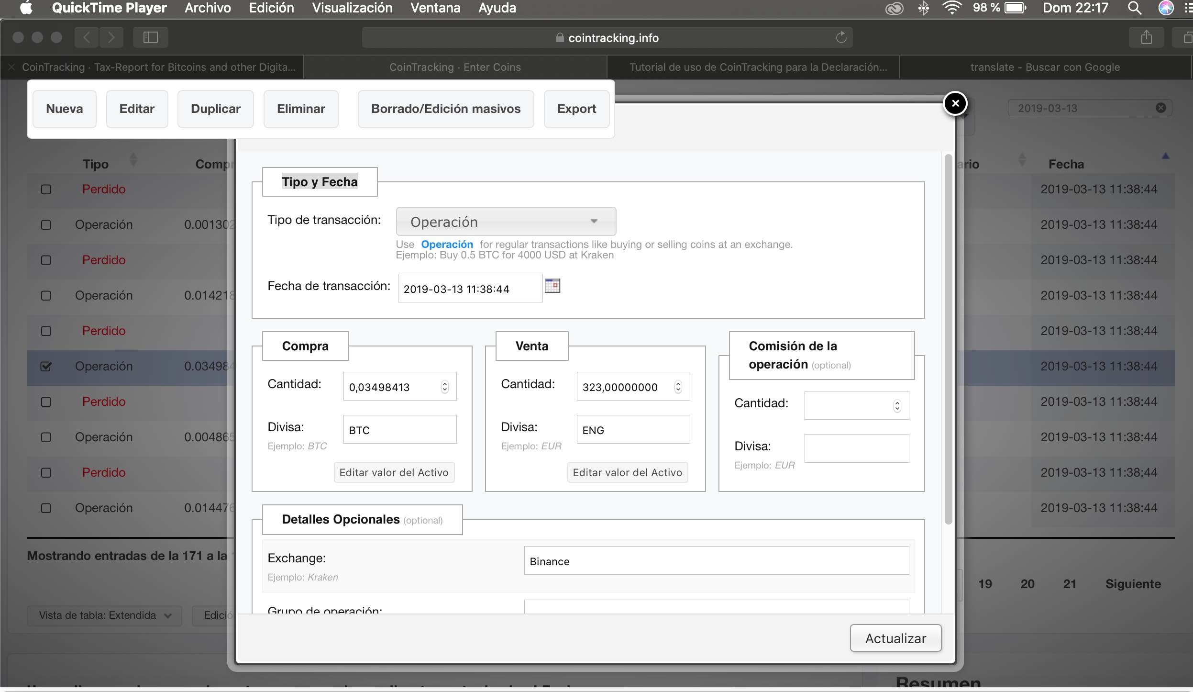Click the dialog vertical scrollbar

pyautogui.click(x=948, y=339)
